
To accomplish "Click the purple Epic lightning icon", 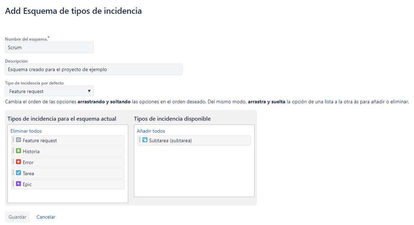I will click(18, 184).
